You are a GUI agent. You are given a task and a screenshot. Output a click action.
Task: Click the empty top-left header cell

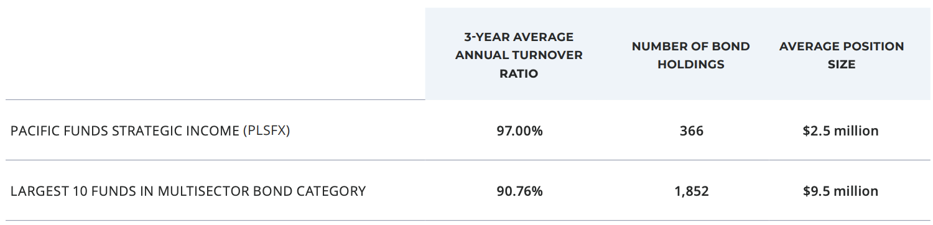[215, 53]
